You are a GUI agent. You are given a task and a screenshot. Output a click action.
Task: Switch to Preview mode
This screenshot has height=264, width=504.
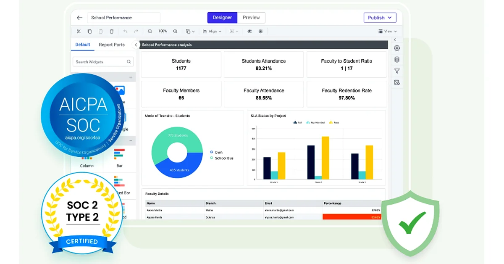(x=251, y=18)
